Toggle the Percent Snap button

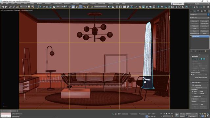tap(84, 7)
